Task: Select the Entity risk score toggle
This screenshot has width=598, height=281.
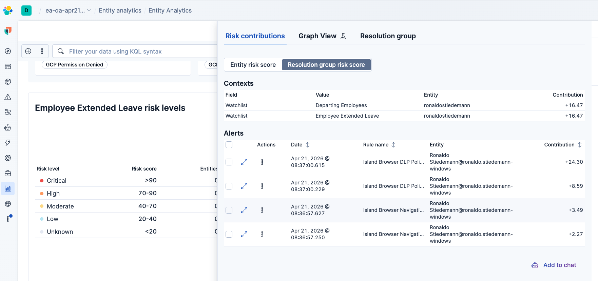Action: [x=253, y=65]
